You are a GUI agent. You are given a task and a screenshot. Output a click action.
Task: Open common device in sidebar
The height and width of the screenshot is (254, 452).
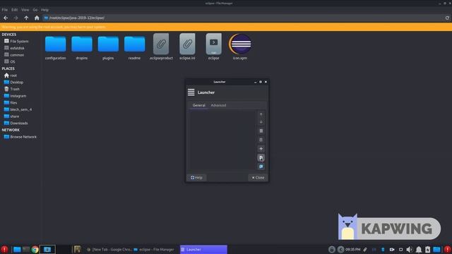(x=14, y=55)
